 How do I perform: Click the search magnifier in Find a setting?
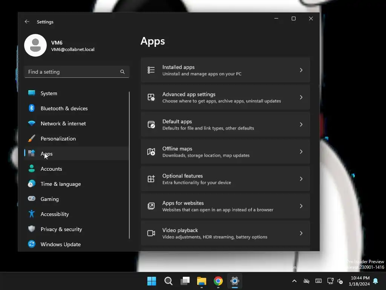123,72
